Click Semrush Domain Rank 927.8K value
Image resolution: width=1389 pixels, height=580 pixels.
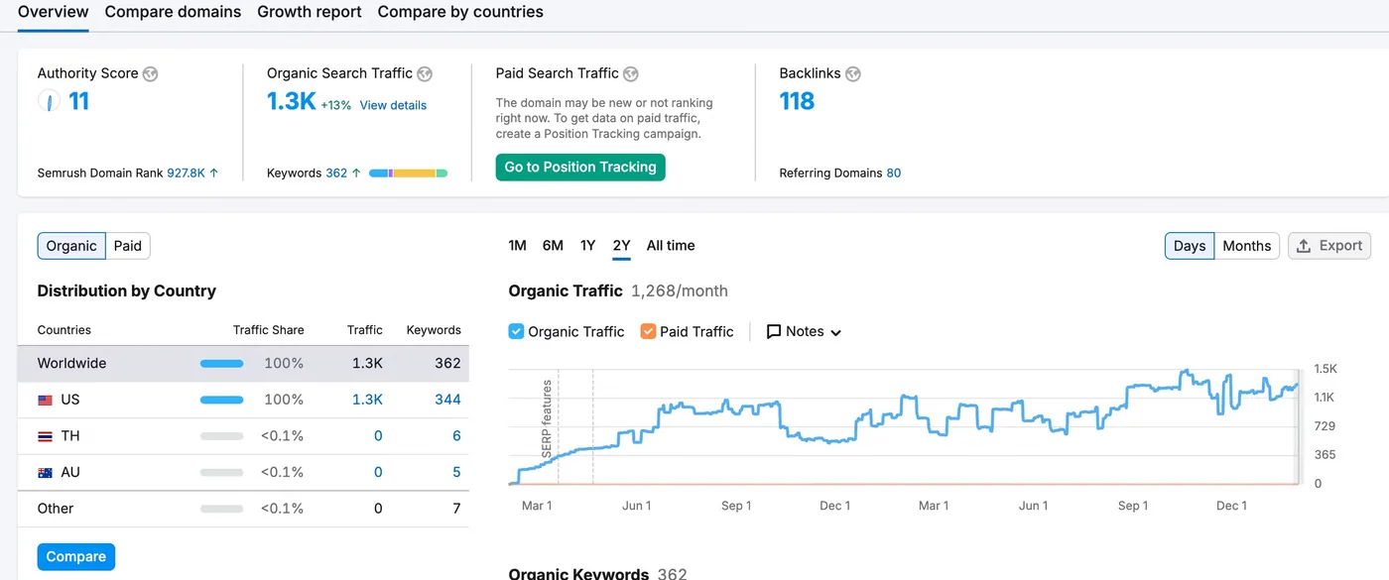tap(186, 173)
